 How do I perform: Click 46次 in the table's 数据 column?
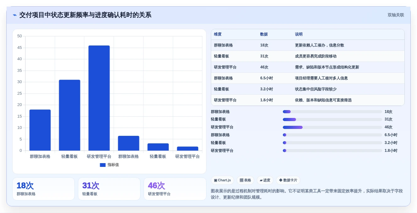click(264, 67)
